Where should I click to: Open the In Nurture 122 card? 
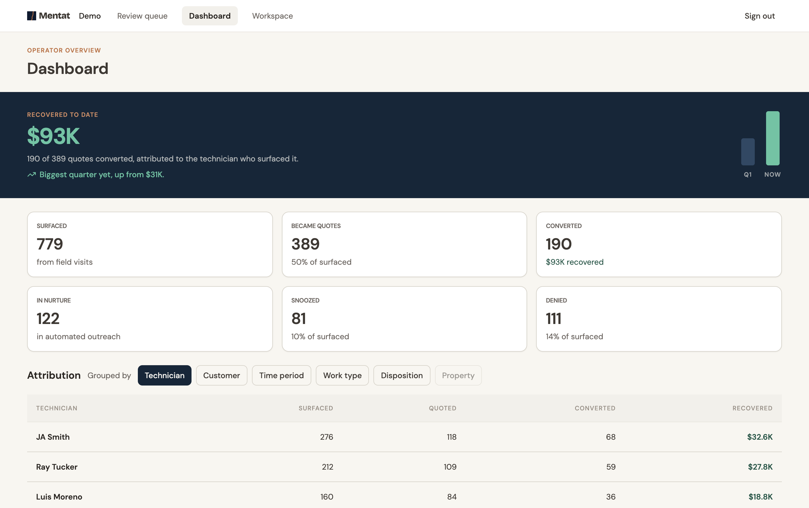(150, 319)
